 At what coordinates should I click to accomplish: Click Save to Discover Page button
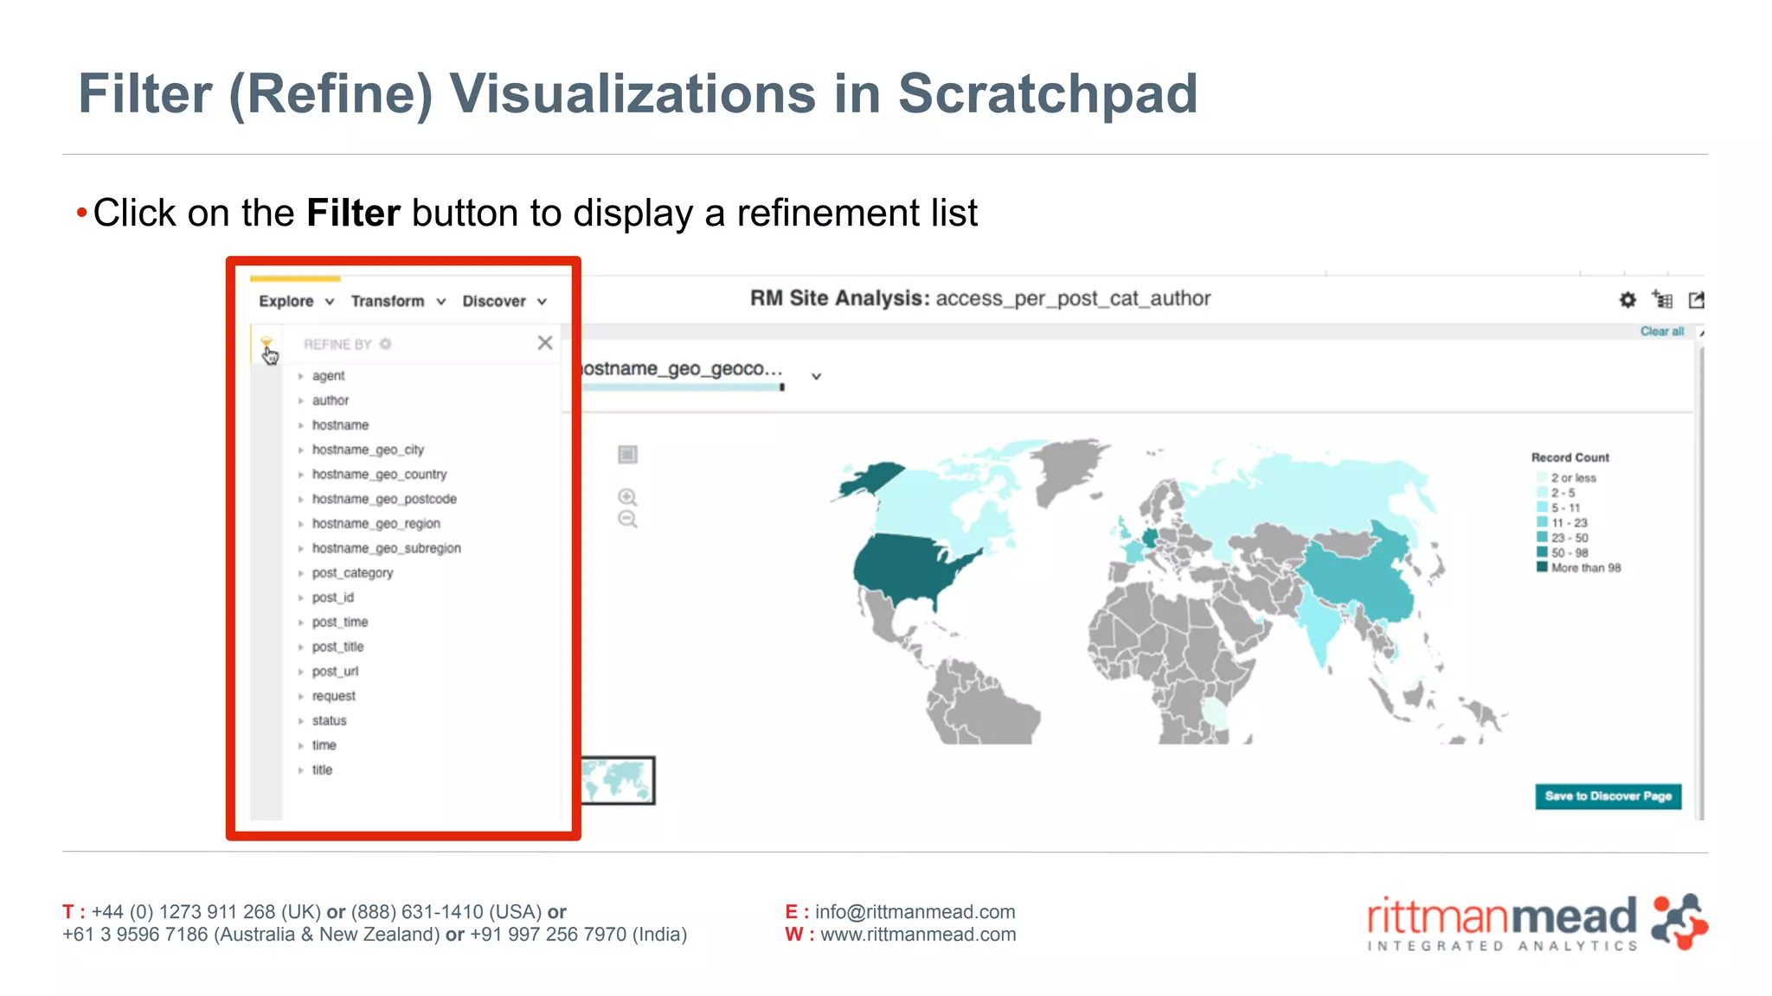pos(1608,796)
